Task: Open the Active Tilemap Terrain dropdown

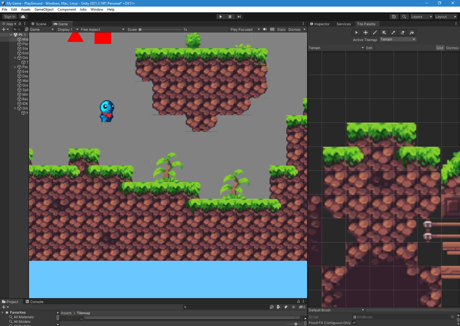Action: pyautogui.click(x=398, y=39)
